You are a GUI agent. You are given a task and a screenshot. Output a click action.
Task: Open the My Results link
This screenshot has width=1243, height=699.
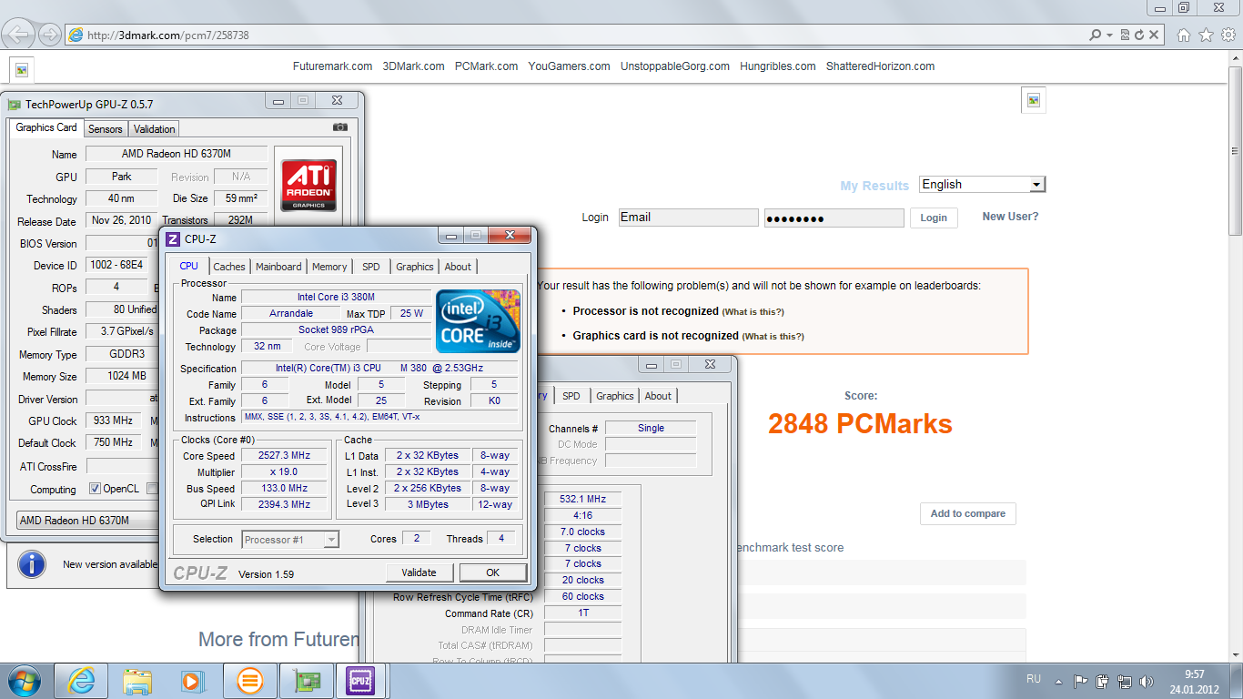pyautogui.click(x=874, y=186)
